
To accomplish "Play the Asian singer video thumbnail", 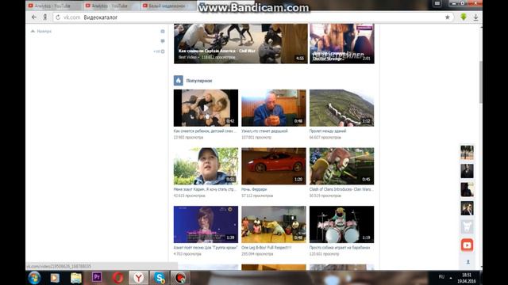I will click(x=206, y=224).
